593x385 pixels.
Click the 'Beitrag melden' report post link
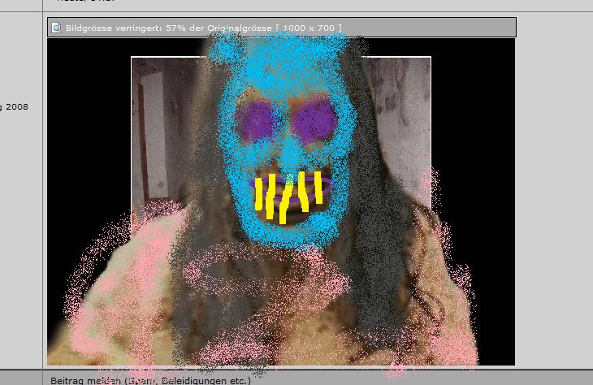pos(150,380)
